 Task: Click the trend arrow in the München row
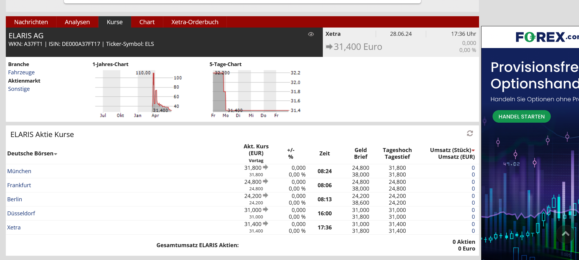pos(265,167)
